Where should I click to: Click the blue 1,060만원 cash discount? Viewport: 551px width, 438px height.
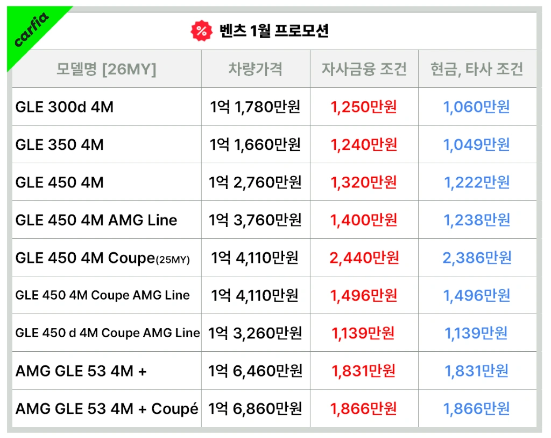pyautogui.click(x=477, y=107)
